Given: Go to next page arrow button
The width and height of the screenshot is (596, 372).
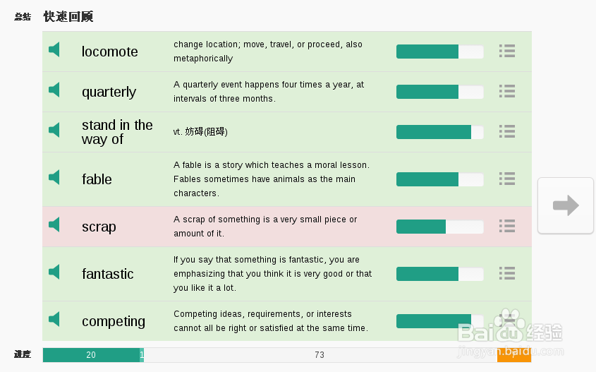Looking at the screenshot, I should [x=565, y=205].
